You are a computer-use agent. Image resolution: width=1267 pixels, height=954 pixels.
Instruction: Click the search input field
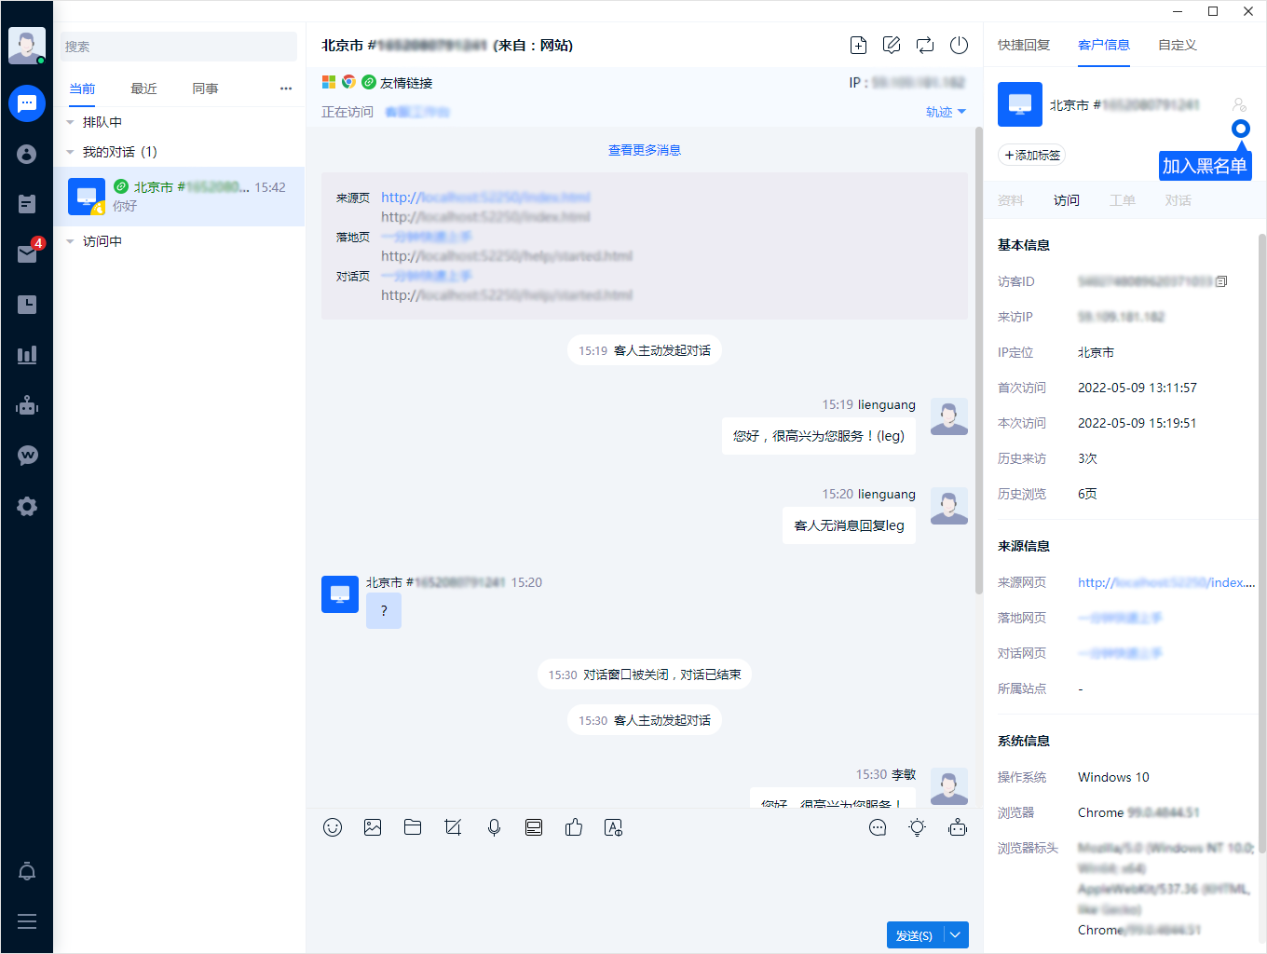pos(179,47)
